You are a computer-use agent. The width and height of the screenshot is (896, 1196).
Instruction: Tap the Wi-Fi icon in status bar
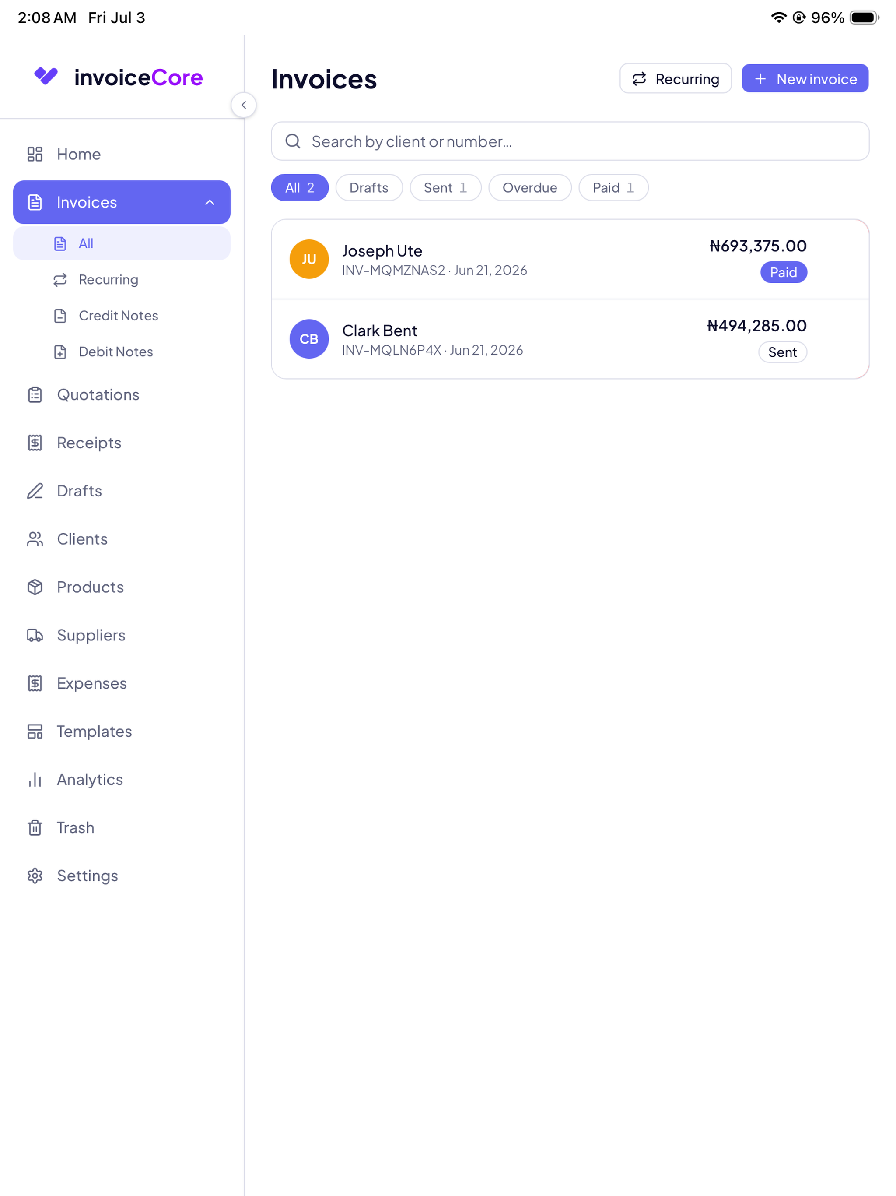click(778, 18)
